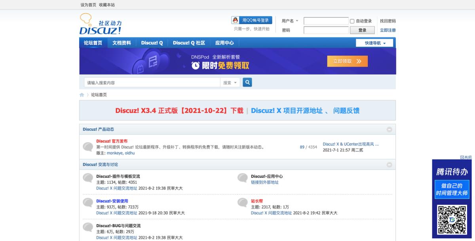This screenshot has width=475, height=241.
Task: Click 设为首页 at top
Action: (x=88, y=5)
